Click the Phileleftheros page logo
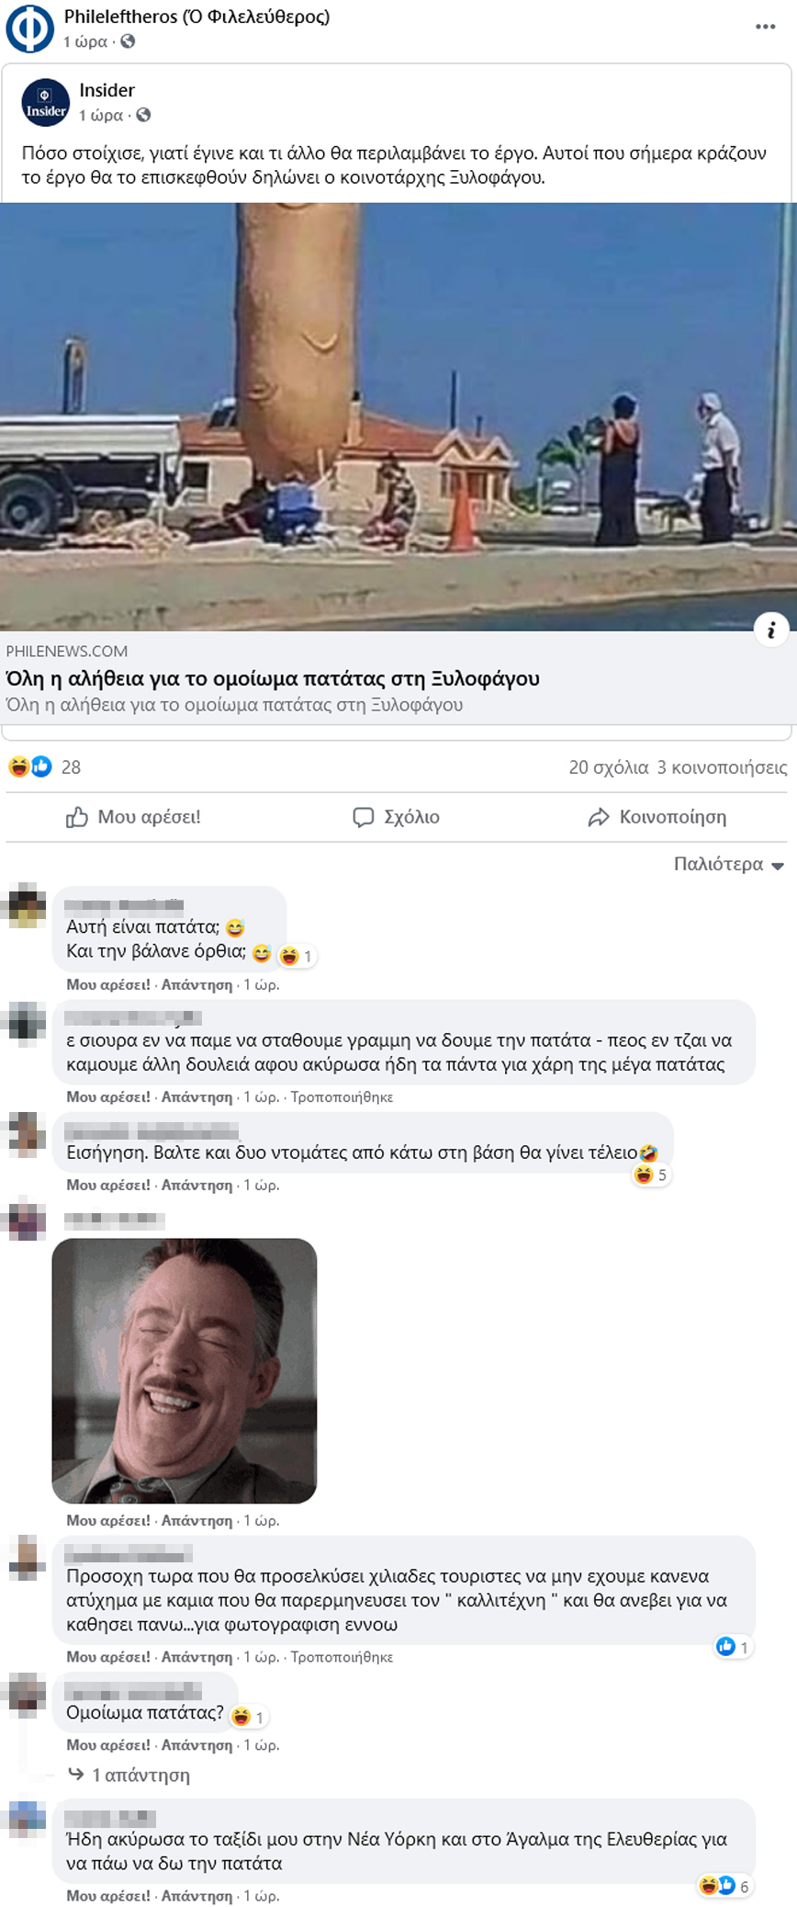The width and height of the screenshot is (797, 1907). [29, 28]
